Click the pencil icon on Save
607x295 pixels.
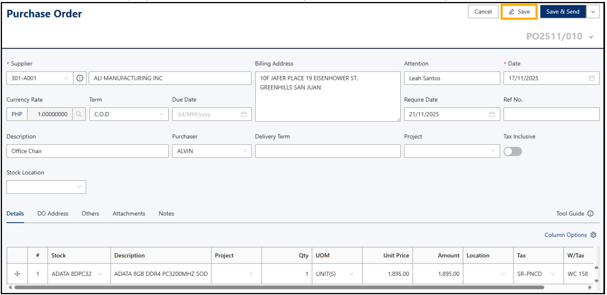[x=512, y=12]
